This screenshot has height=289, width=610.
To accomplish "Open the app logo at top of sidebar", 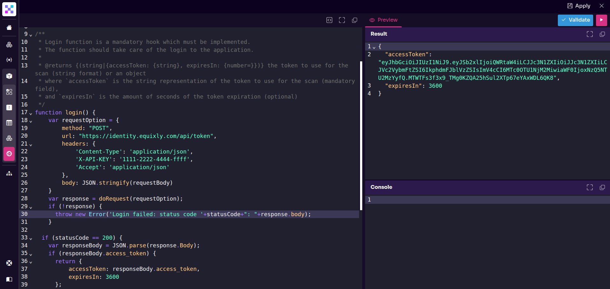I will (x=9, y=9).
